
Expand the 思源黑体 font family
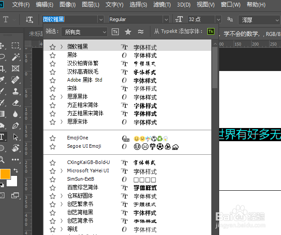point(61,97)
